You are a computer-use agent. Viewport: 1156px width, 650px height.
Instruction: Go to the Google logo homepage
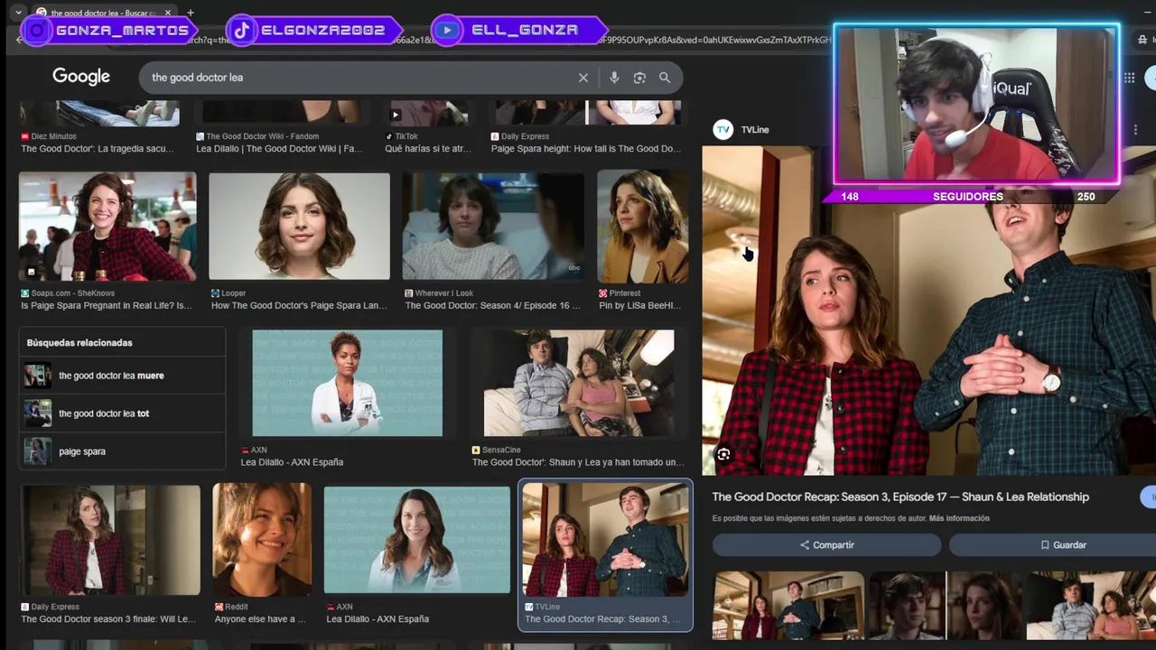pyautogui.click(x=81, y=77)
